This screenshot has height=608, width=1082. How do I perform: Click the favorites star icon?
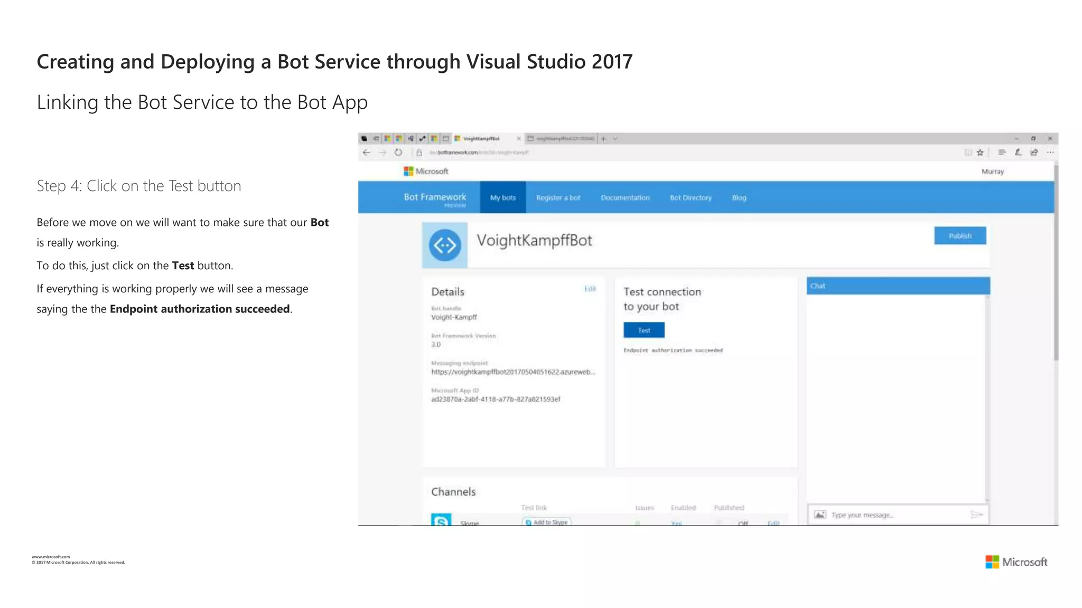(x=980, y=153)
